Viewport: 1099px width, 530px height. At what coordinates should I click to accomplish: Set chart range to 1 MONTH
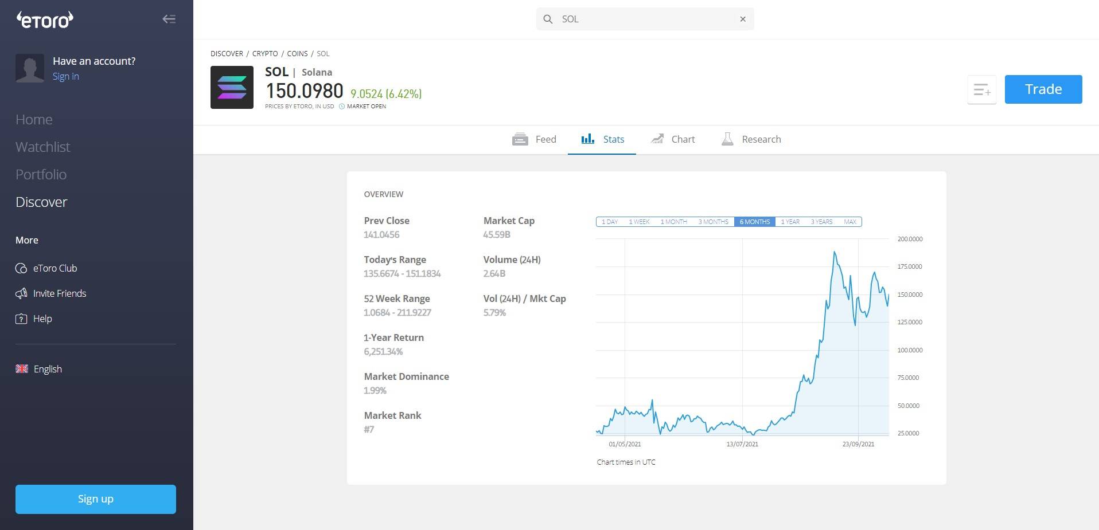[673, 222]
